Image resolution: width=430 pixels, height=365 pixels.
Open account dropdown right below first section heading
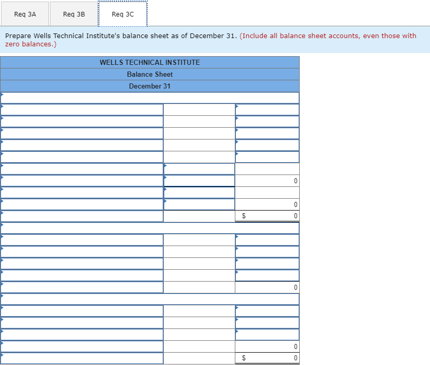(82, 110)
